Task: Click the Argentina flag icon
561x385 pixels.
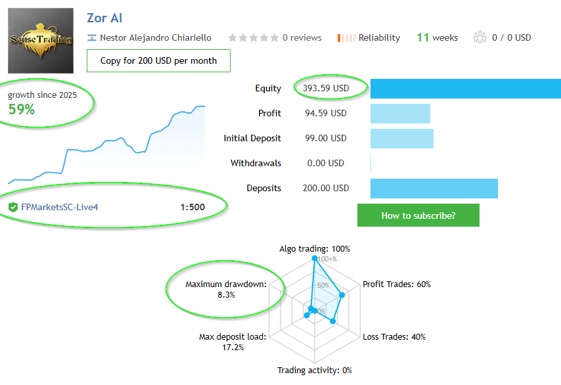Action: tap(92, 38)
